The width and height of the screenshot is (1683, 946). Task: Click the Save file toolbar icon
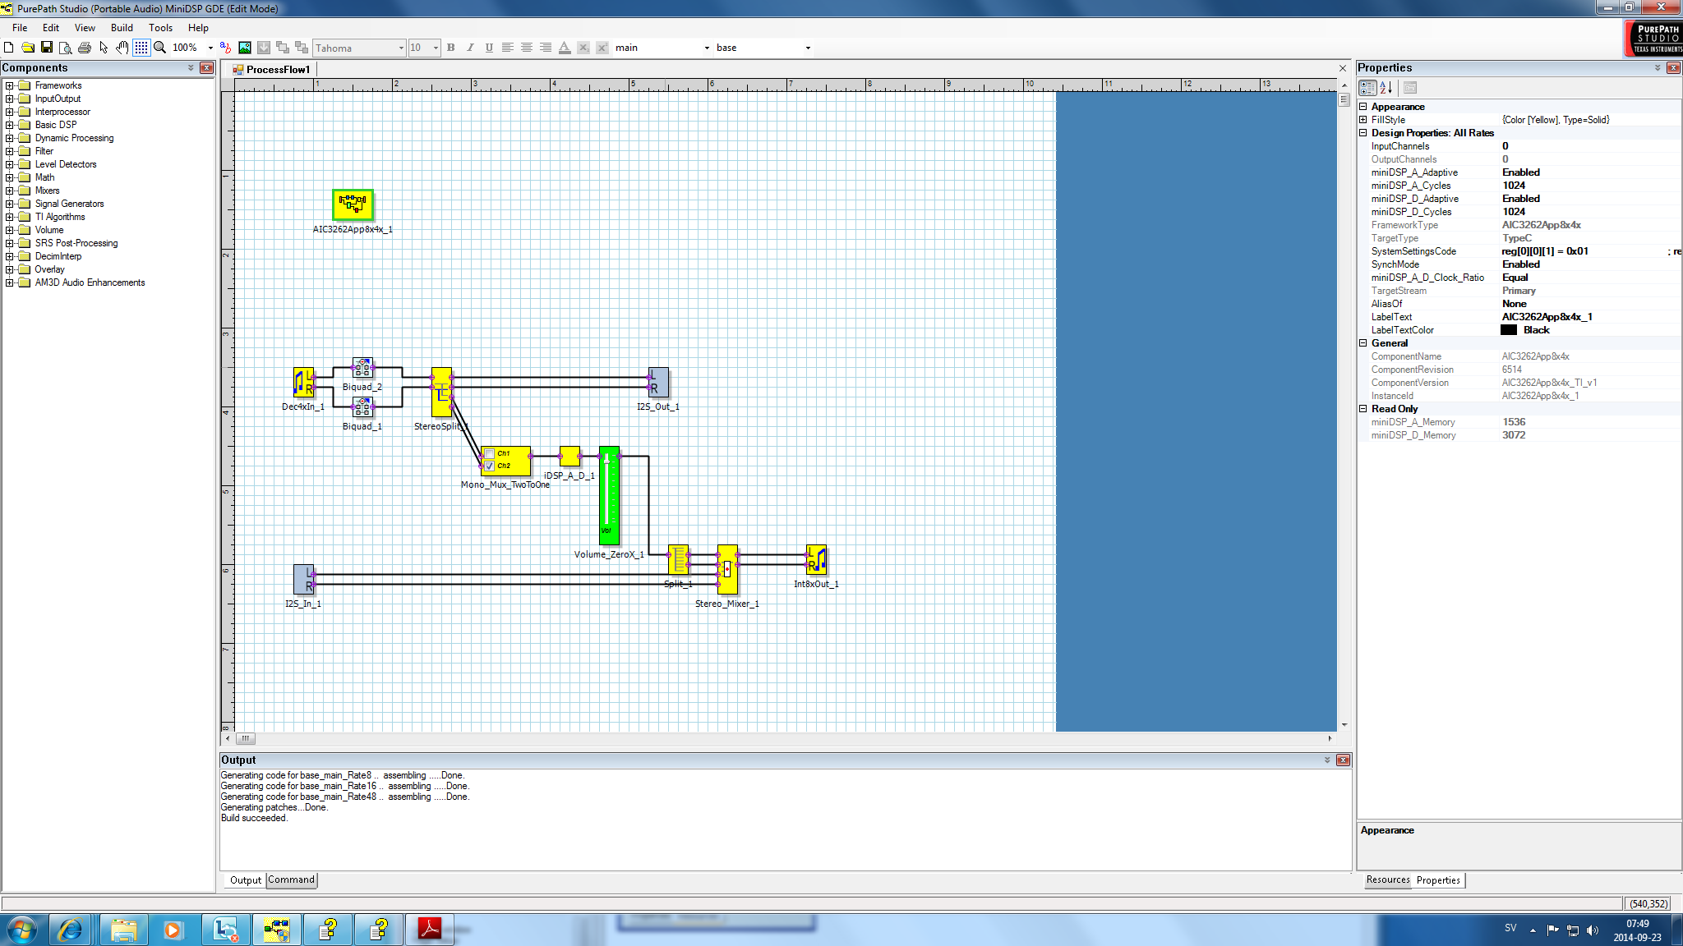(x=47, y=48)
